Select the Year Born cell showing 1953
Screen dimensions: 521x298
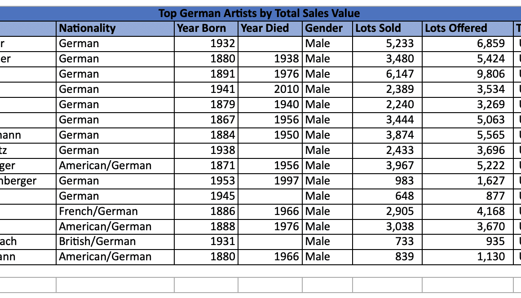206,181
